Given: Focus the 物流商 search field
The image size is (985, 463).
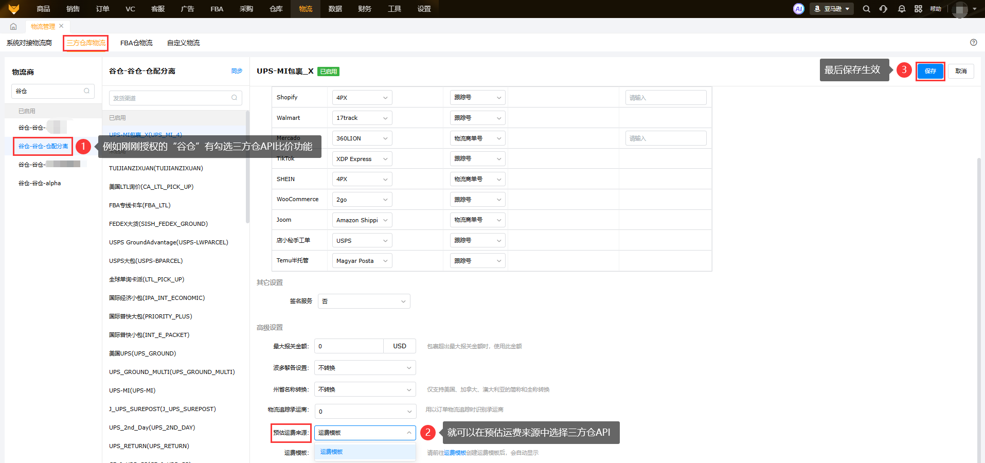Looking at the screenshot, I should (x=53, y=91).
